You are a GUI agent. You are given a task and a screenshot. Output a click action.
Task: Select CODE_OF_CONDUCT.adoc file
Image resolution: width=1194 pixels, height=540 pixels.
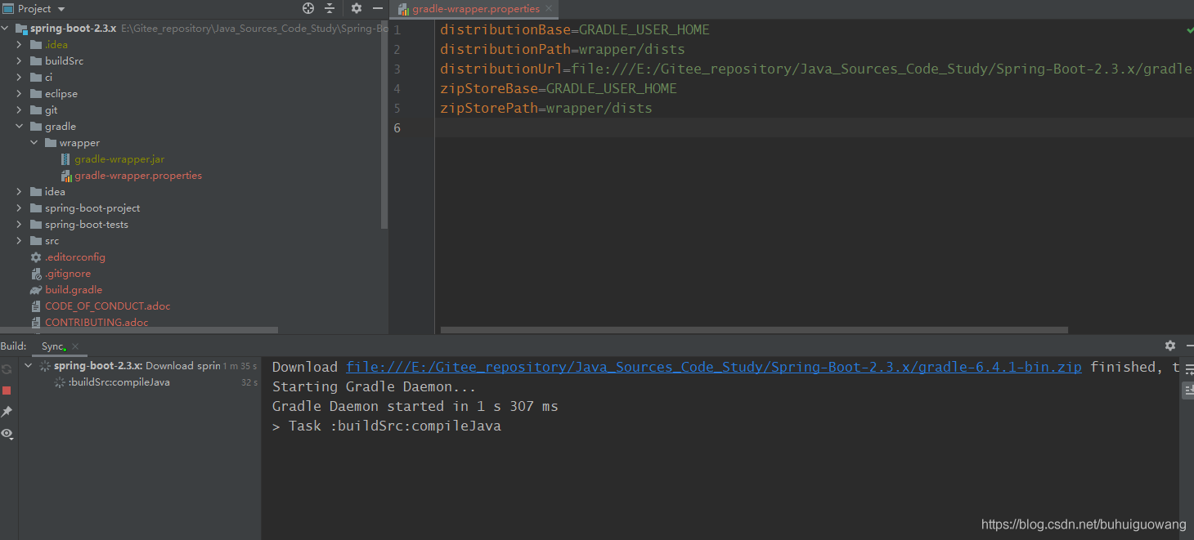pyautogui.click(x=108, y=306)
